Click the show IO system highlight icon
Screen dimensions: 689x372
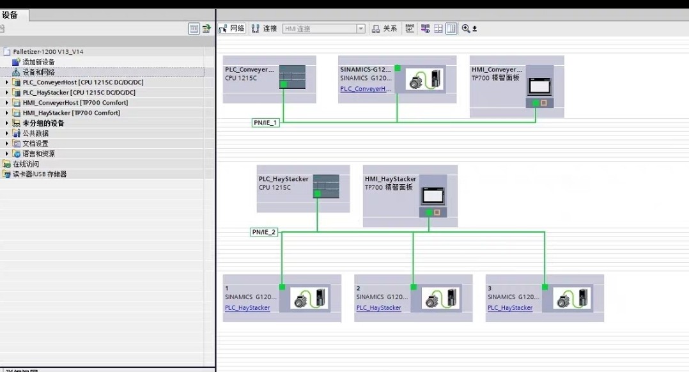[x=426, y=29]
